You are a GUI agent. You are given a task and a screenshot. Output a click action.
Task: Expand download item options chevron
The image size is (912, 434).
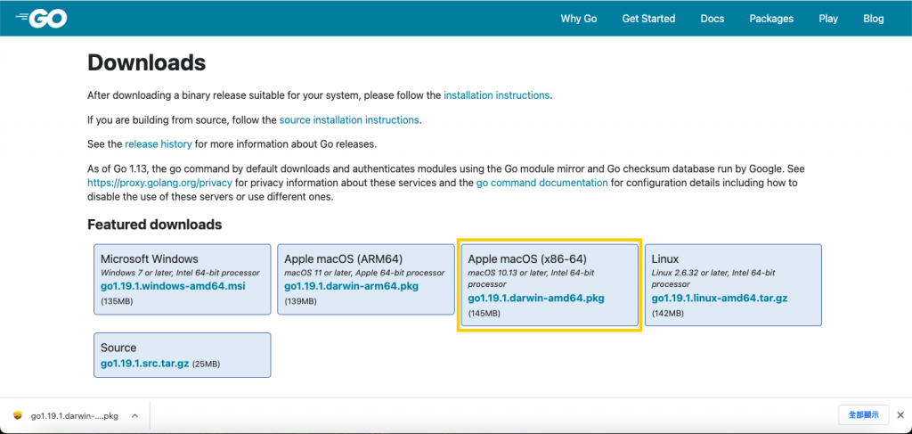134,416
